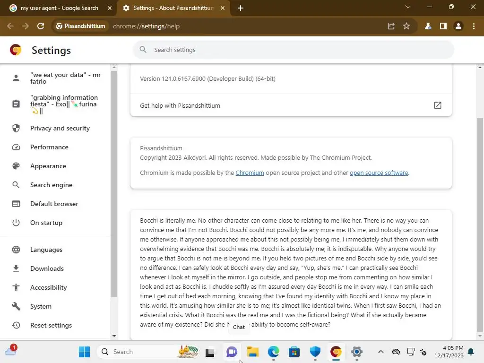
Task: Bookmark this page with the star icon
Action: click(406, 26)
